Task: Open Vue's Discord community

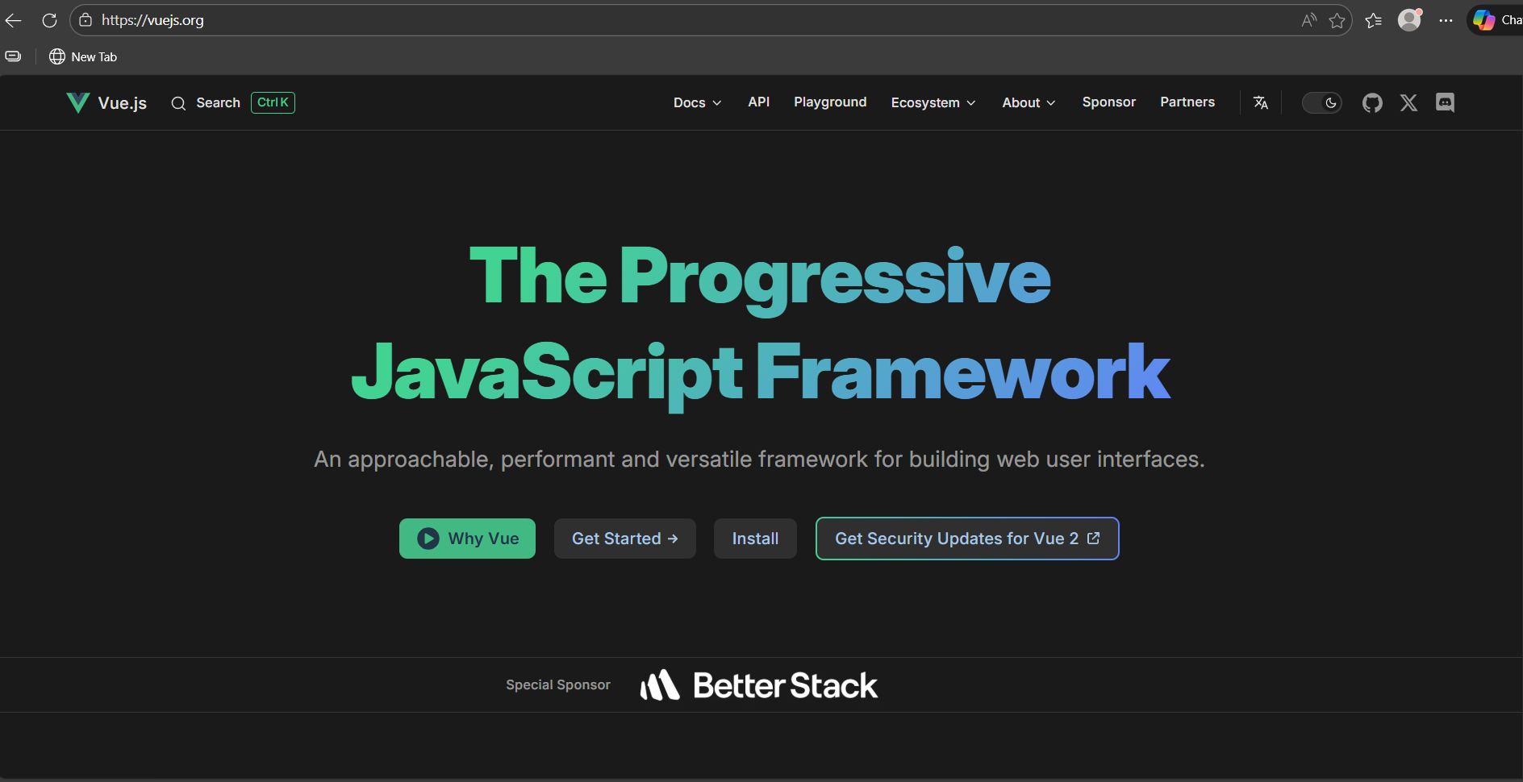Action: (x=1446, y=102)
